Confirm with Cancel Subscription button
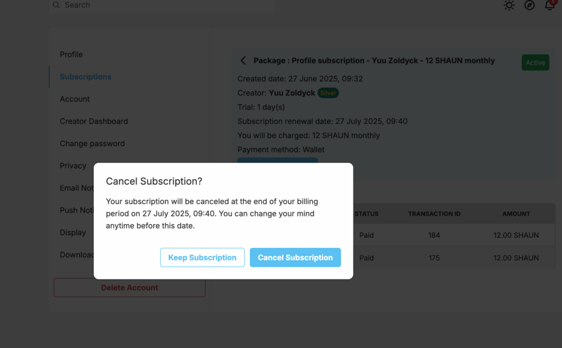This screenshot has width=562, height=348. (295, 258)
